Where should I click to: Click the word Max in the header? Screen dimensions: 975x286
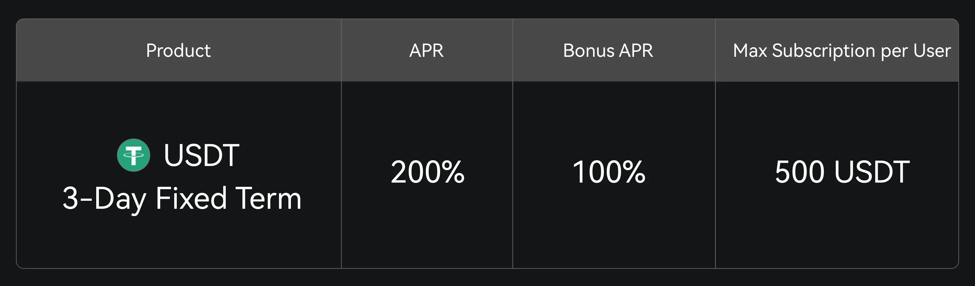(x=750, y=51)
